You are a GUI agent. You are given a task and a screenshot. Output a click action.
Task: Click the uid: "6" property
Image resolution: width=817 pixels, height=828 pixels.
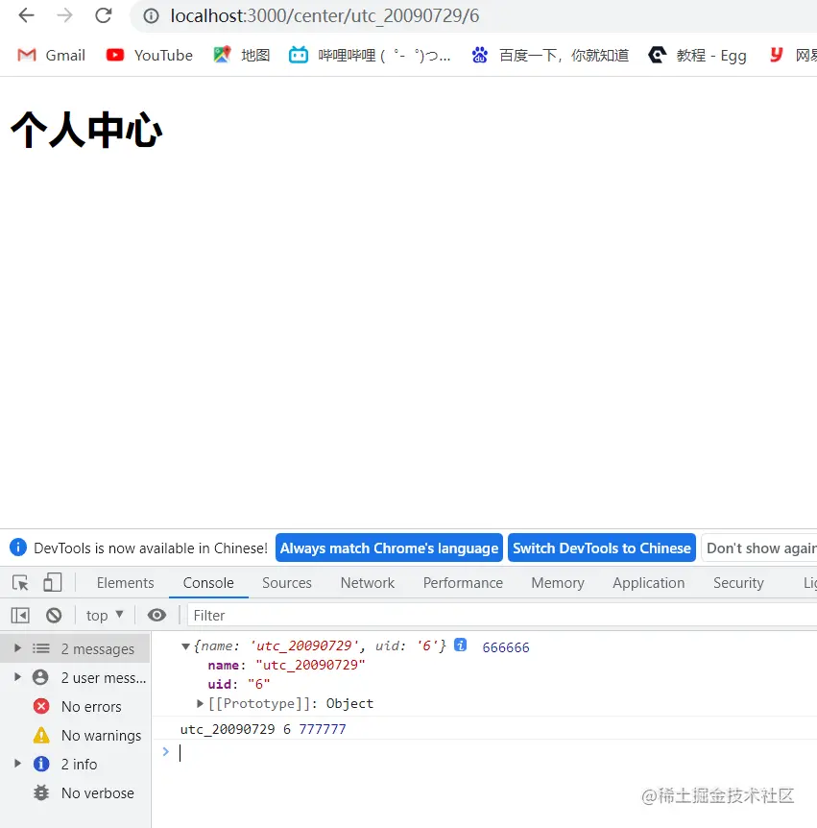click(238, 684)
